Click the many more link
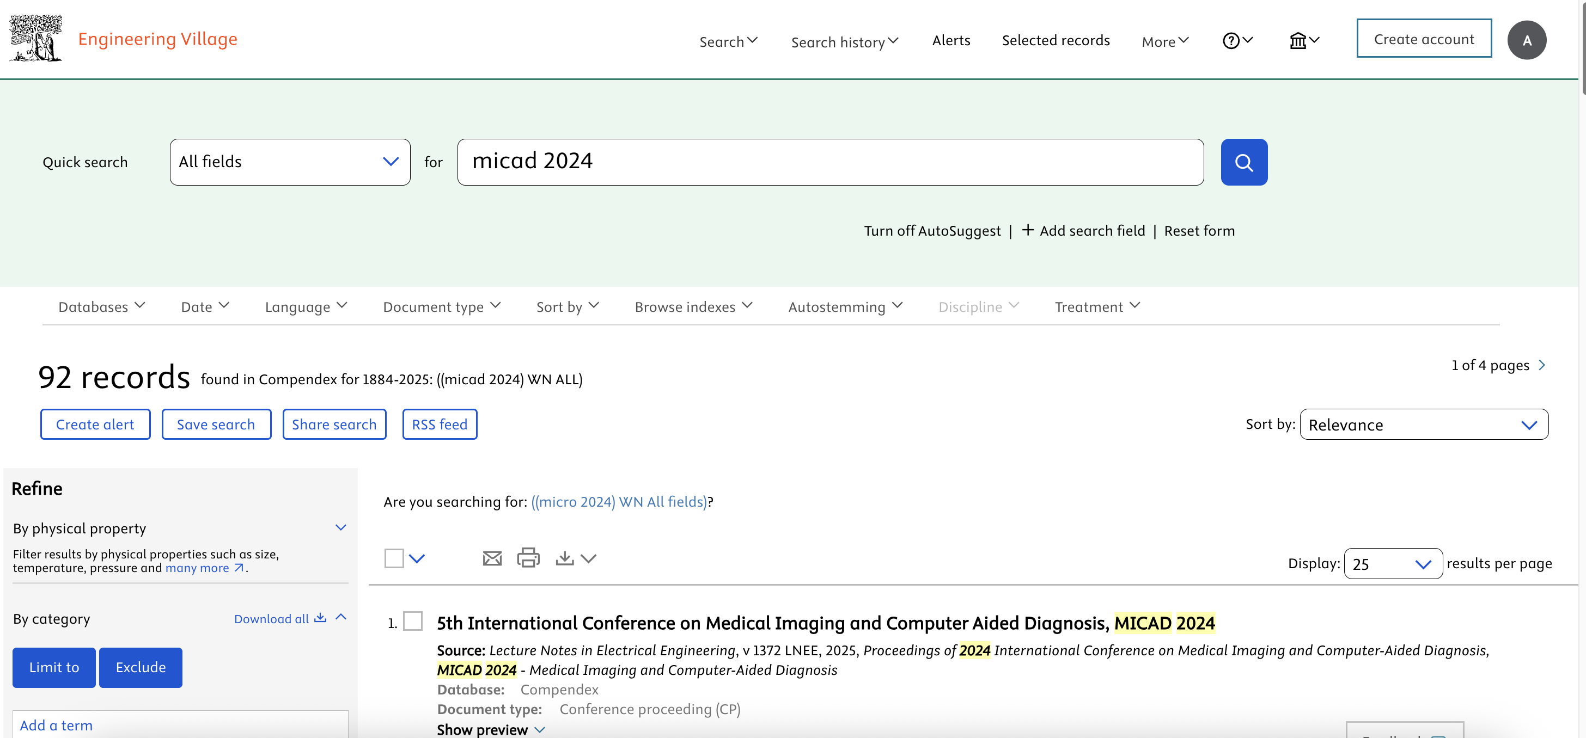 click(197, 568)
